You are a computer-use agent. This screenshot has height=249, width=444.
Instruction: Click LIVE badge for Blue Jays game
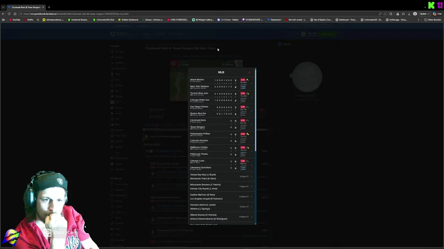point(242,93)
